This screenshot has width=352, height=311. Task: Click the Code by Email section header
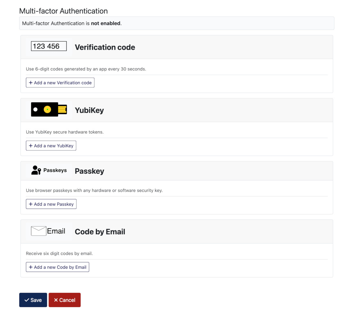tap(100, 232)
